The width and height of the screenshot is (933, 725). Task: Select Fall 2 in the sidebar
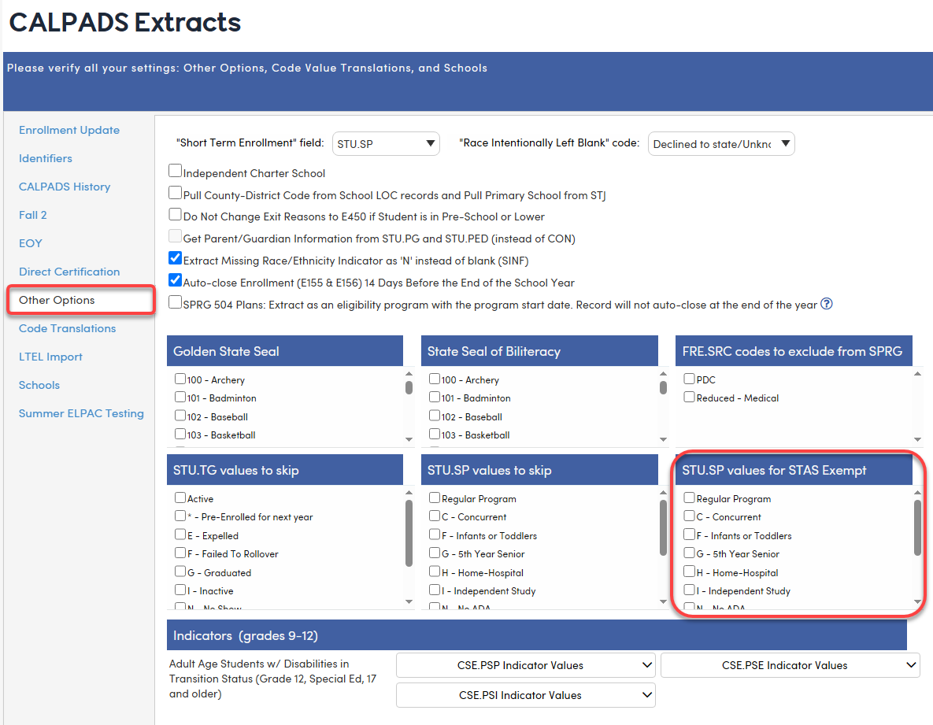(33, 216)
